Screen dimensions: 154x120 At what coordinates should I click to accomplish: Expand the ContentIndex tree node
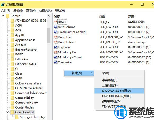click(7, 107)
